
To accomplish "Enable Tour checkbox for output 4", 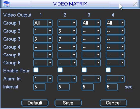I will (x=108, y=70).
